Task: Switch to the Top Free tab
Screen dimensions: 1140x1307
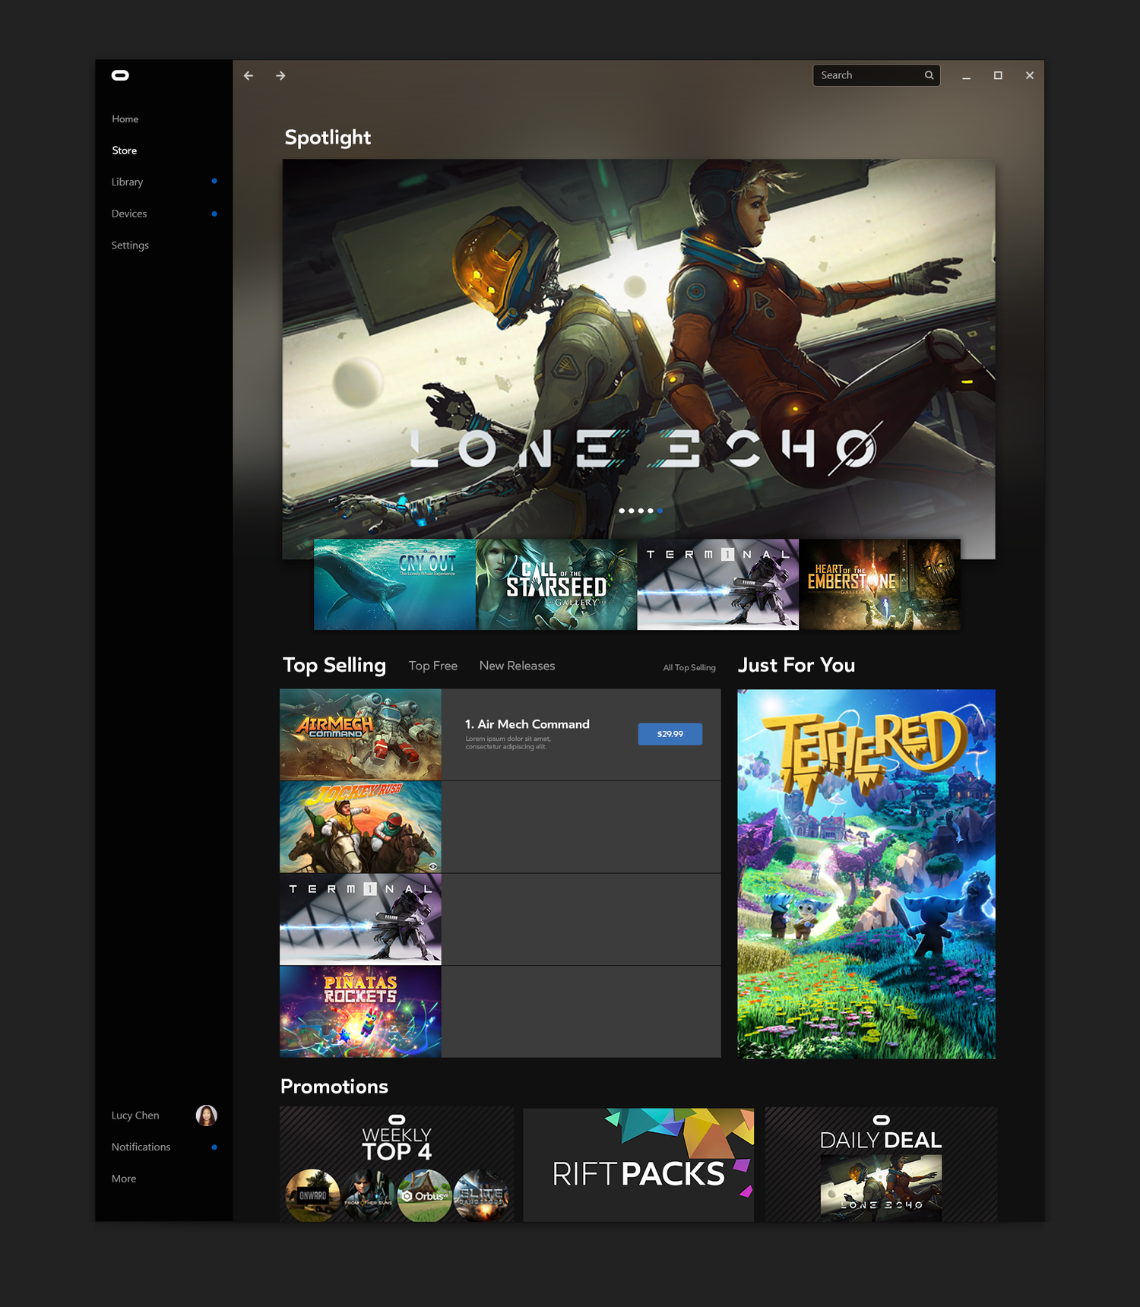Action: coord(433,666)
